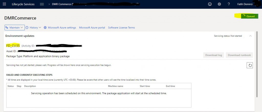The image size is (262, 112).
Task: Click the Package Type text line
Action: 38,56
